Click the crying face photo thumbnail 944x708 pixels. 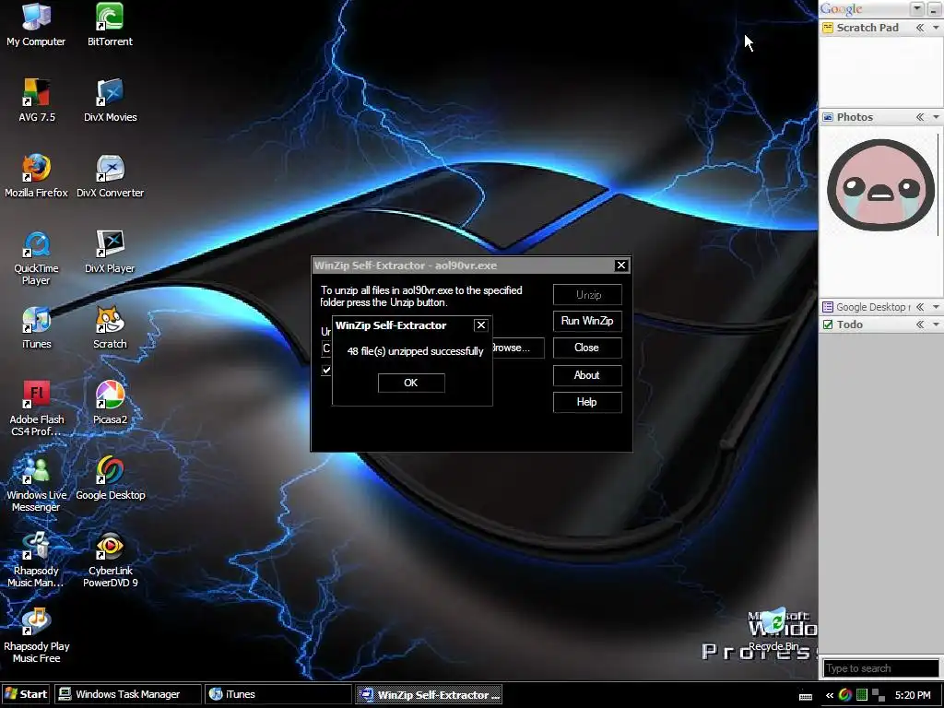tap(880, 185)
